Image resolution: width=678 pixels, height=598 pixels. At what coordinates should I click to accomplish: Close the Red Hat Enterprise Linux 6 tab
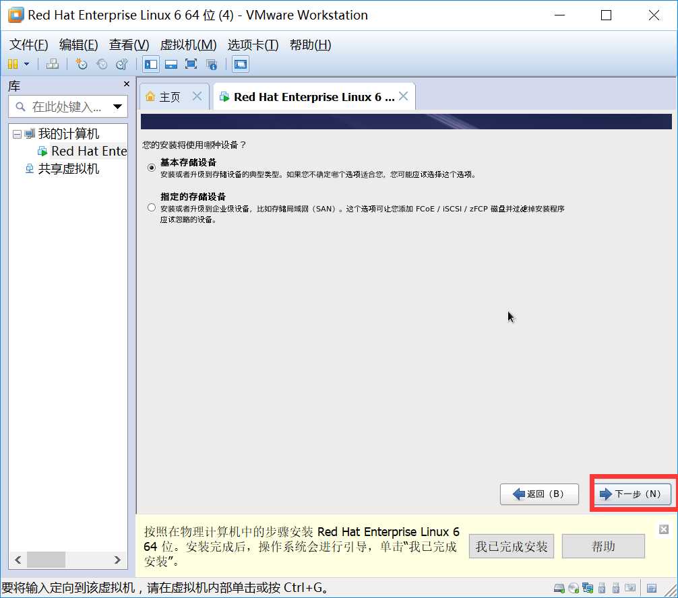[404, 96]
